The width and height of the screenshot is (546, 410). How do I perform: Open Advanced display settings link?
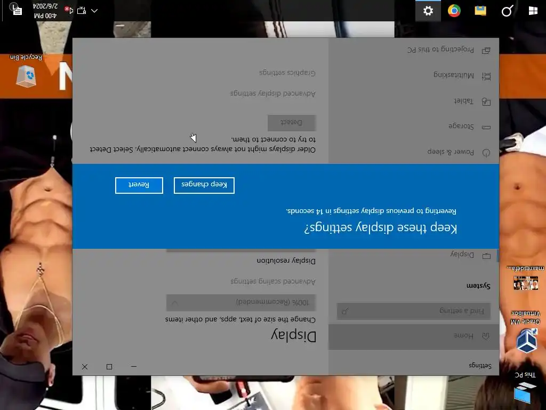(x=272, y=93)
